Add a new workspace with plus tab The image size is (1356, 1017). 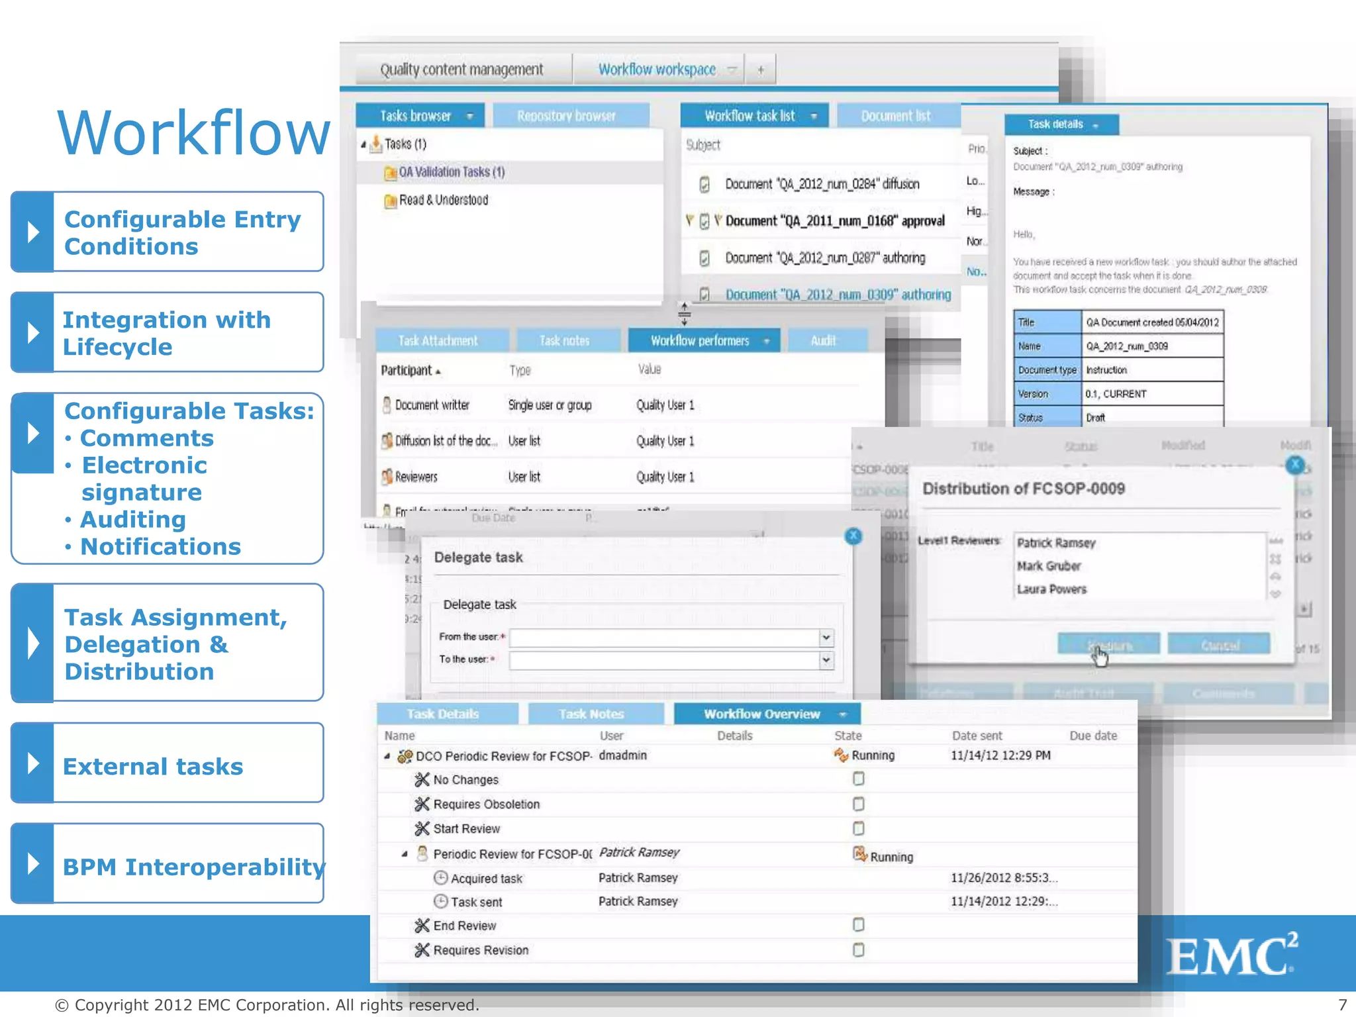(760, 70)
